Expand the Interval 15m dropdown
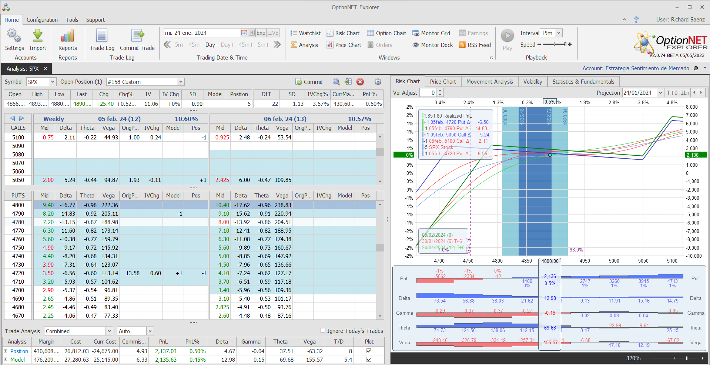The image size is (710, 365). (x=559, y=33)
